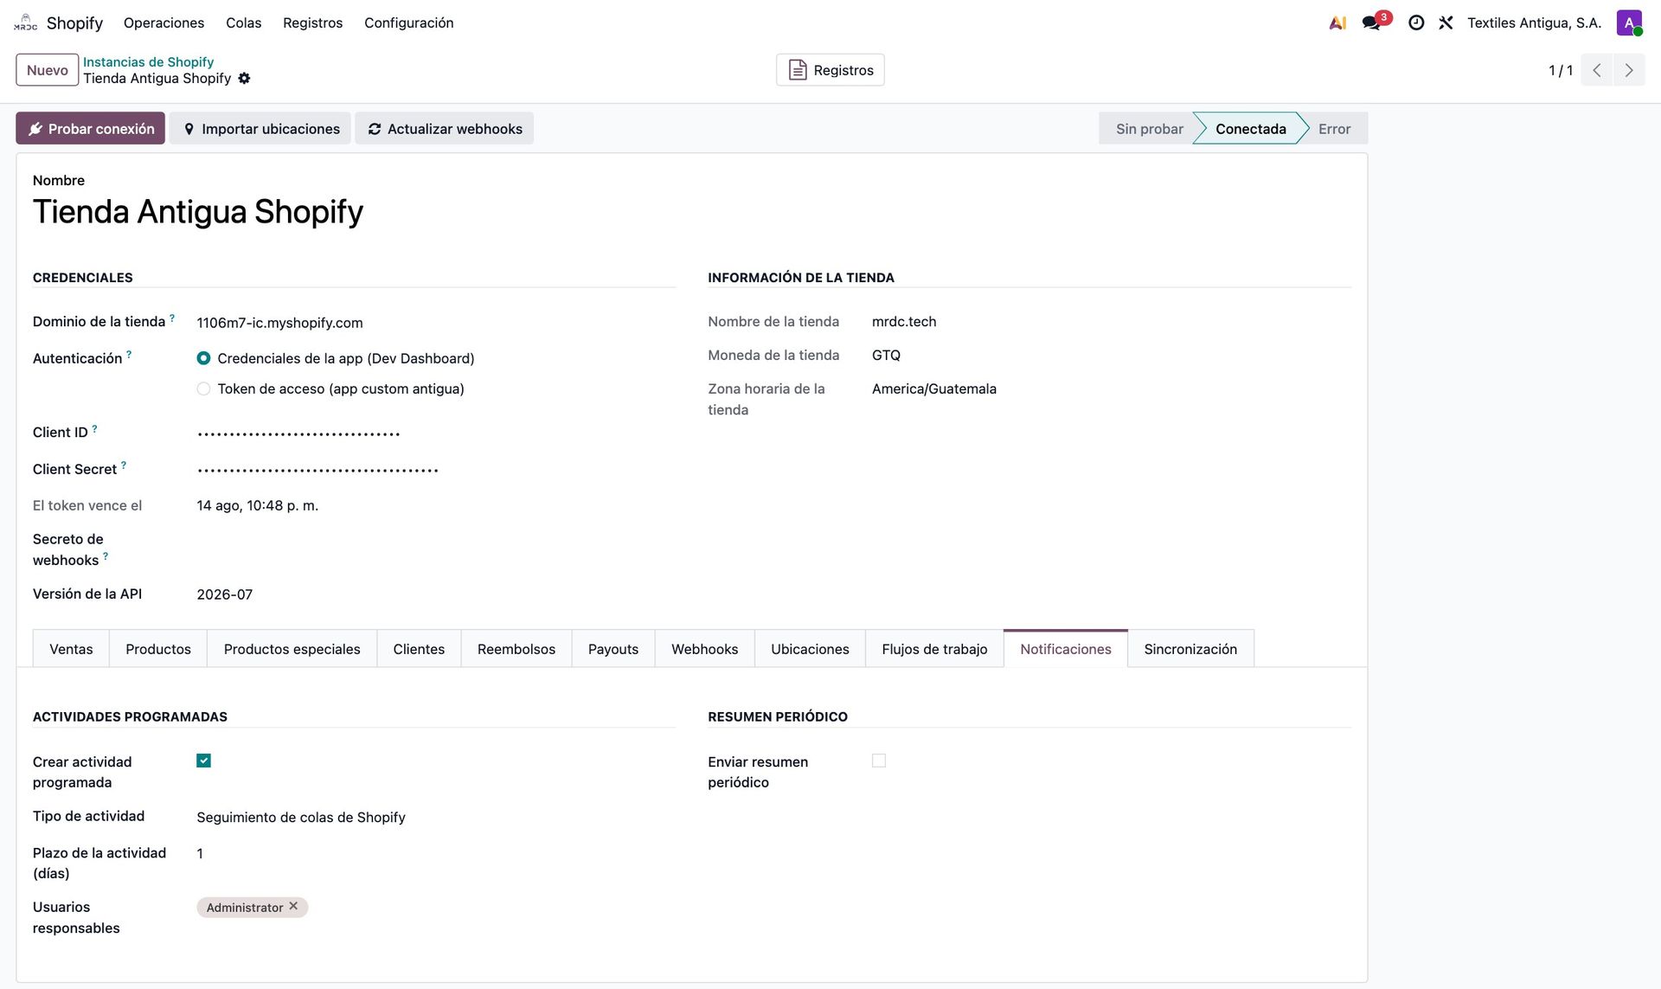
Task: Open the Registros top menu
Action: click(x=312, y=22)
